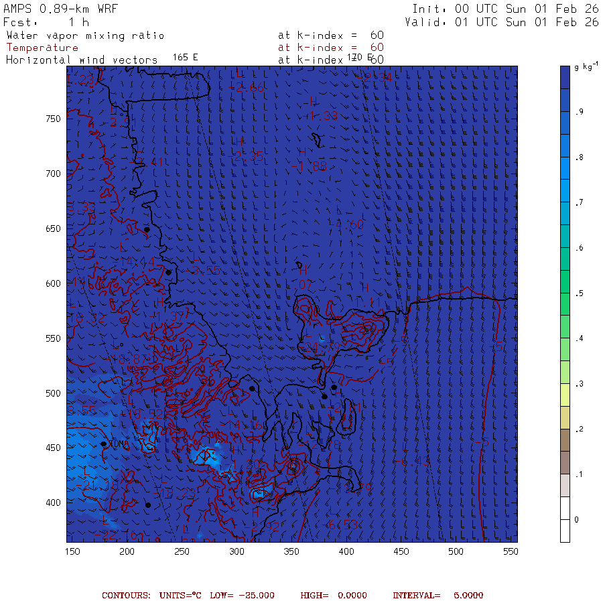Click the '150' x-axis tick label
603x603 pixels.
(x=72, y=552)
